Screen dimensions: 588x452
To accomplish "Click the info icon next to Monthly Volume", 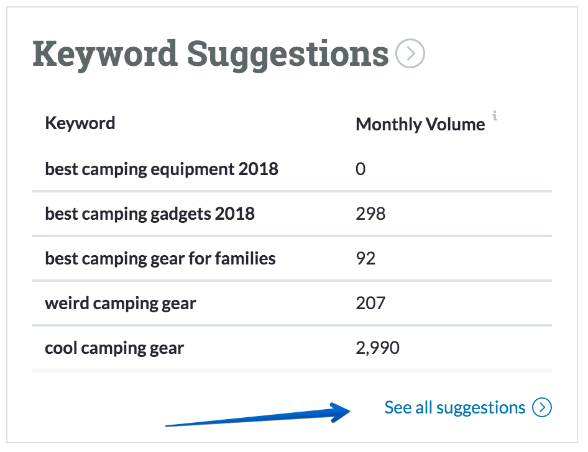I will (495, 115).
